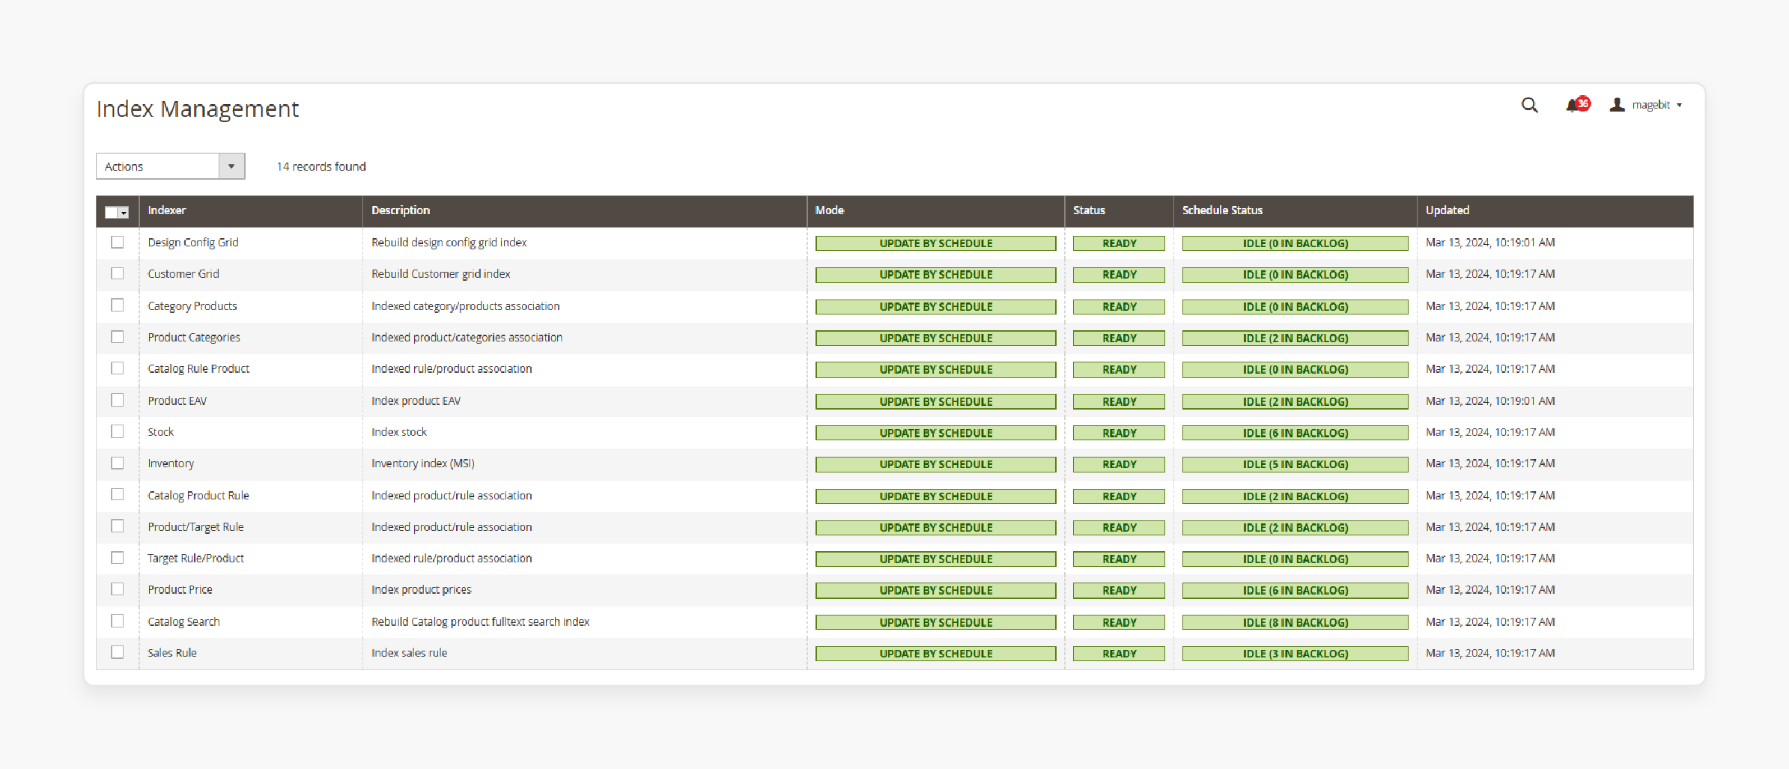Click 'Idle (3 in backlog)' for Sales Rule
Image resolution: width=1789 pixels, height=769 pixels.
1296,654
